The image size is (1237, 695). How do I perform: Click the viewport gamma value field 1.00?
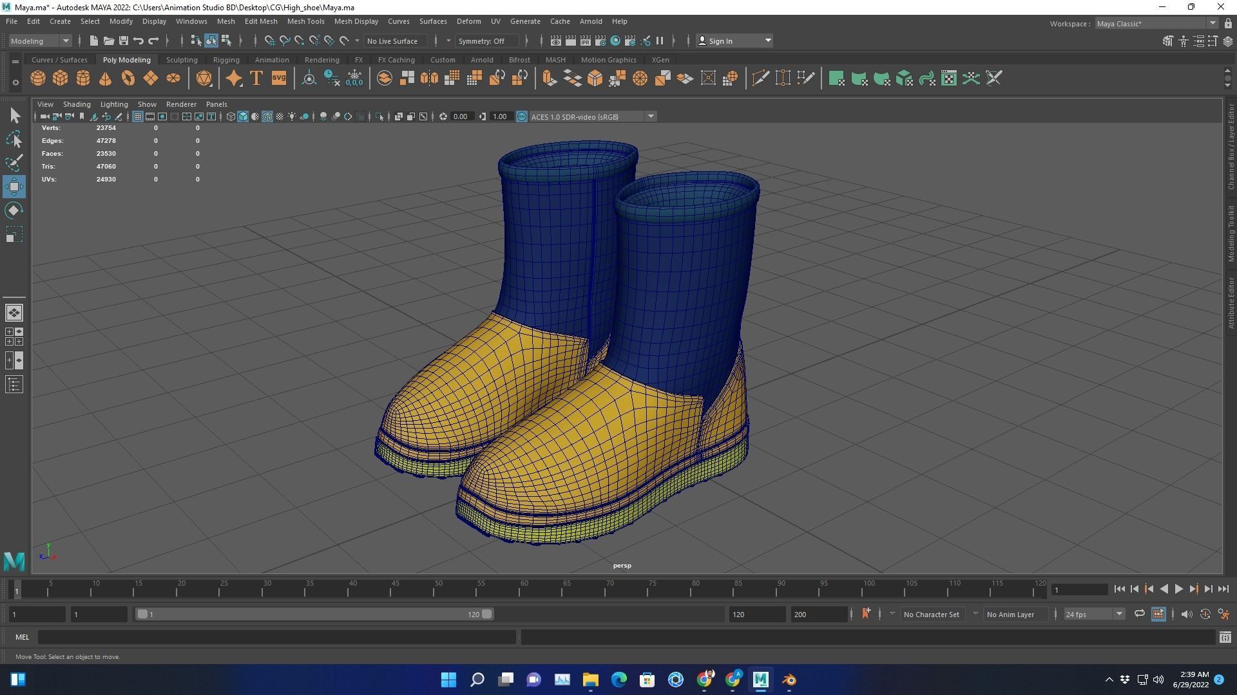501,116
